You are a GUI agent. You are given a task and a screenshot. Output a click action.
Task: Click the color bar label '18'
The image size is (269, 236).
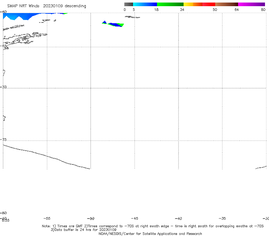click(x=156, y=10)
